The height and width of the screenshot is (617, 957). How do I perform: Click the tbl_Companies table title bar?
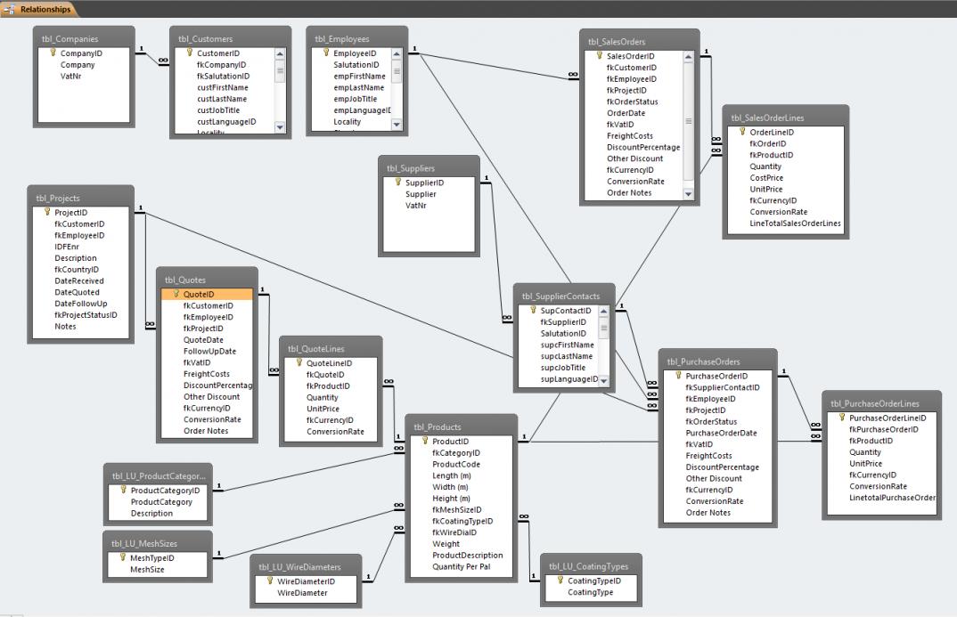coord(84,37)
